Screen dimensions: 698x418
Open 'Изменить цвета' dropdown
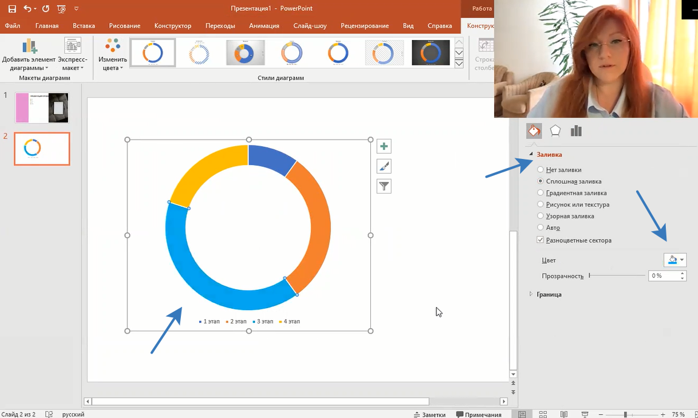pos(113,56)
